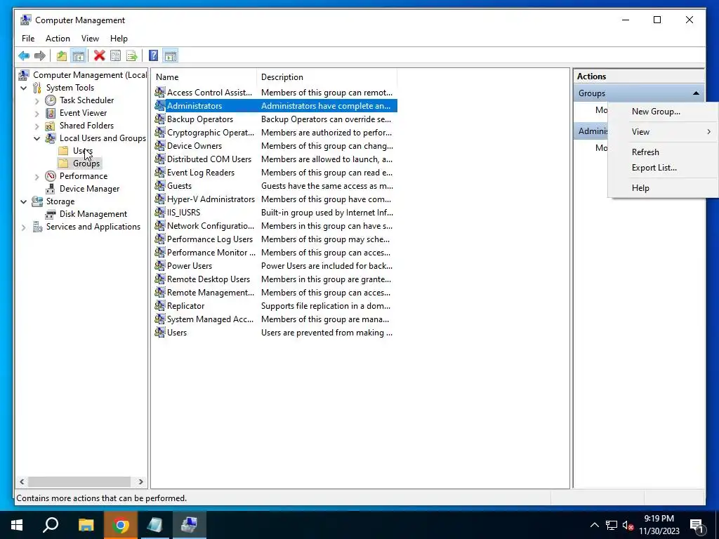This screenshot has height=539, width=719.
Task: Collapse the System Tools node
Action: pyautogui.click(x=23, y=88)
